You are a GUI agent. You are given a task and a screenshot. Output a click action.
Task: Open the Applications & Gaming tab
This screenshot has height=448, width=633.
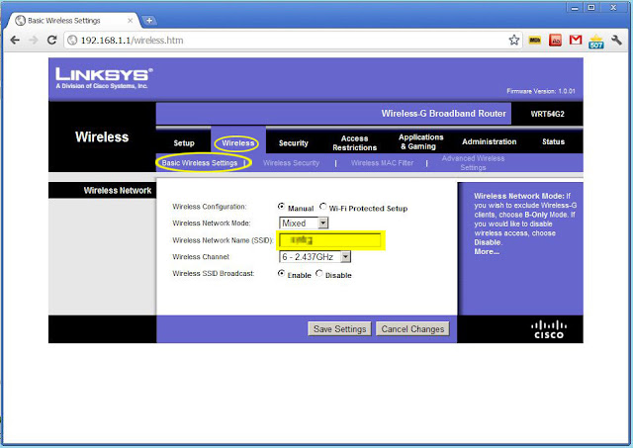pyautogui.click(x=420, y=141)
